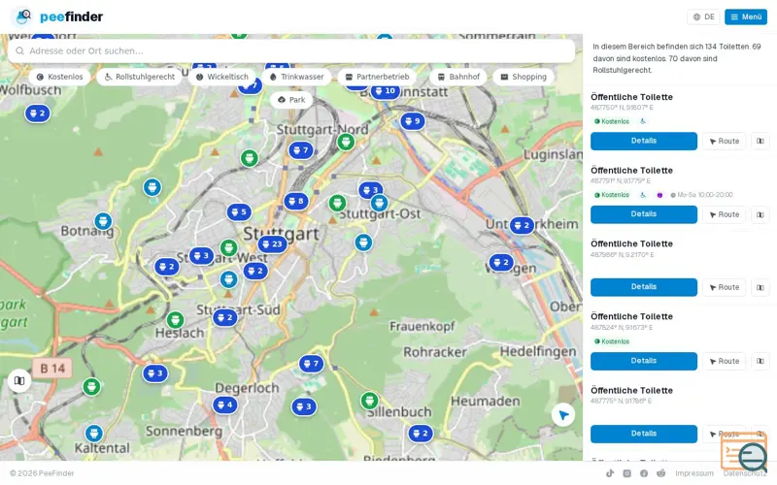Open the 2 cluster right of Sillenbuch
Screen dimensions: 777x485
(421, 434)
